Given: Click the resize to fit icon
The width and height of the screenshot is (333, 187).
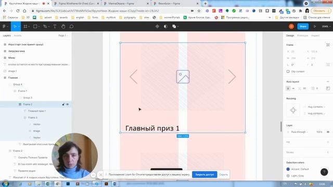Looking at the screenshot, I should pyautogui.click(x=328, y=45).
